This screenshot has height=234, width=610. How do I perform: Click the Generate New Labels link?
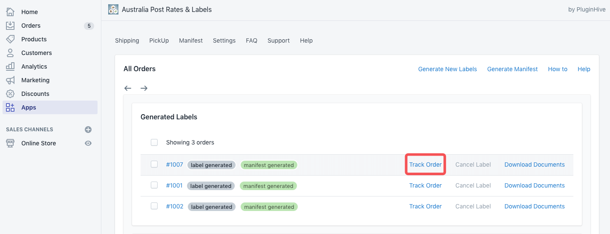click(447, 69)
